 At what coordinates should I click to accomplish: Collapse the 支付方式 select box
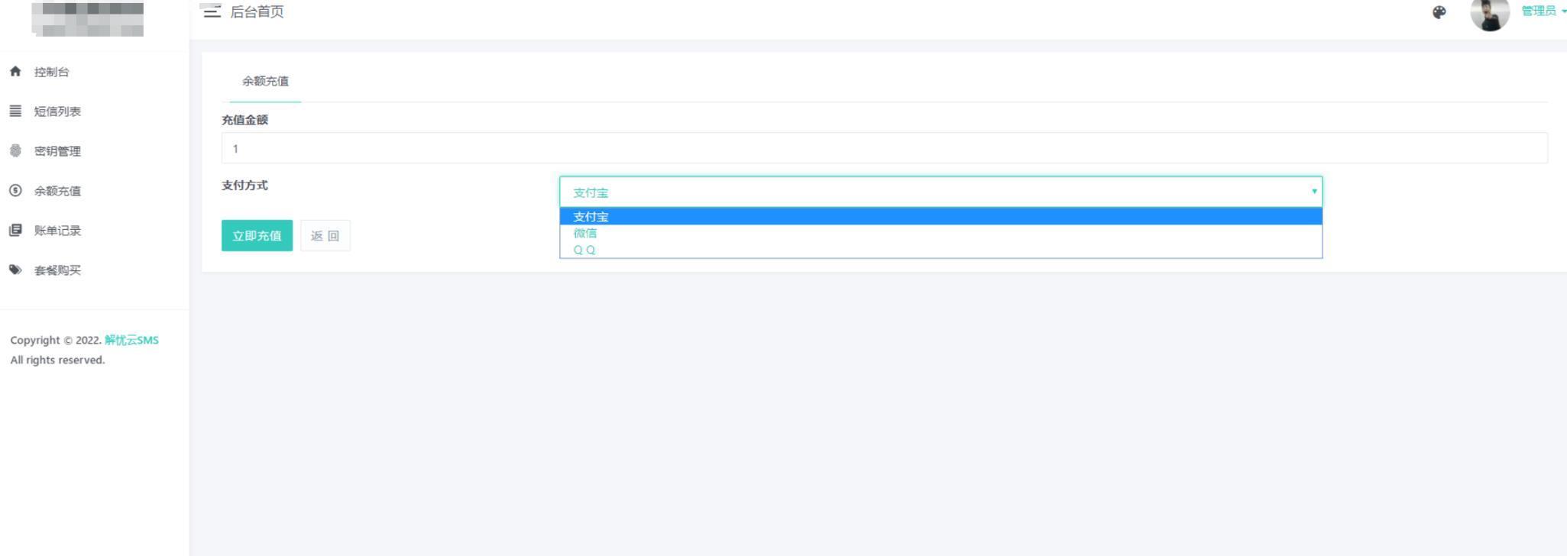click(941, 192)
